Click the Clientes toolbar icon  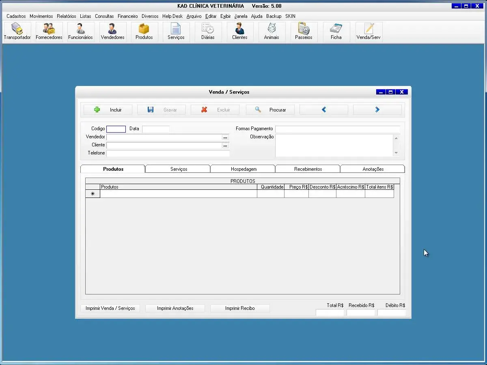239,32
